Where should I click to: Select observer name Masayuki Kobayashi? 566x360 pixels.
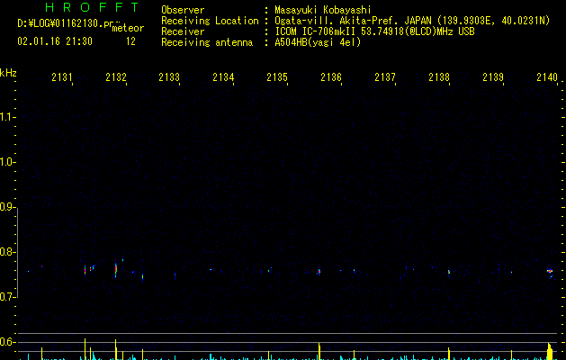pyautogui.click(x=323, y=10)
